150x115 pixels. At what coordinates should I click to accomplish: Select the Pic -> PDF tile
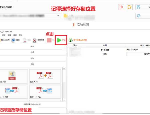pos(14,92)
